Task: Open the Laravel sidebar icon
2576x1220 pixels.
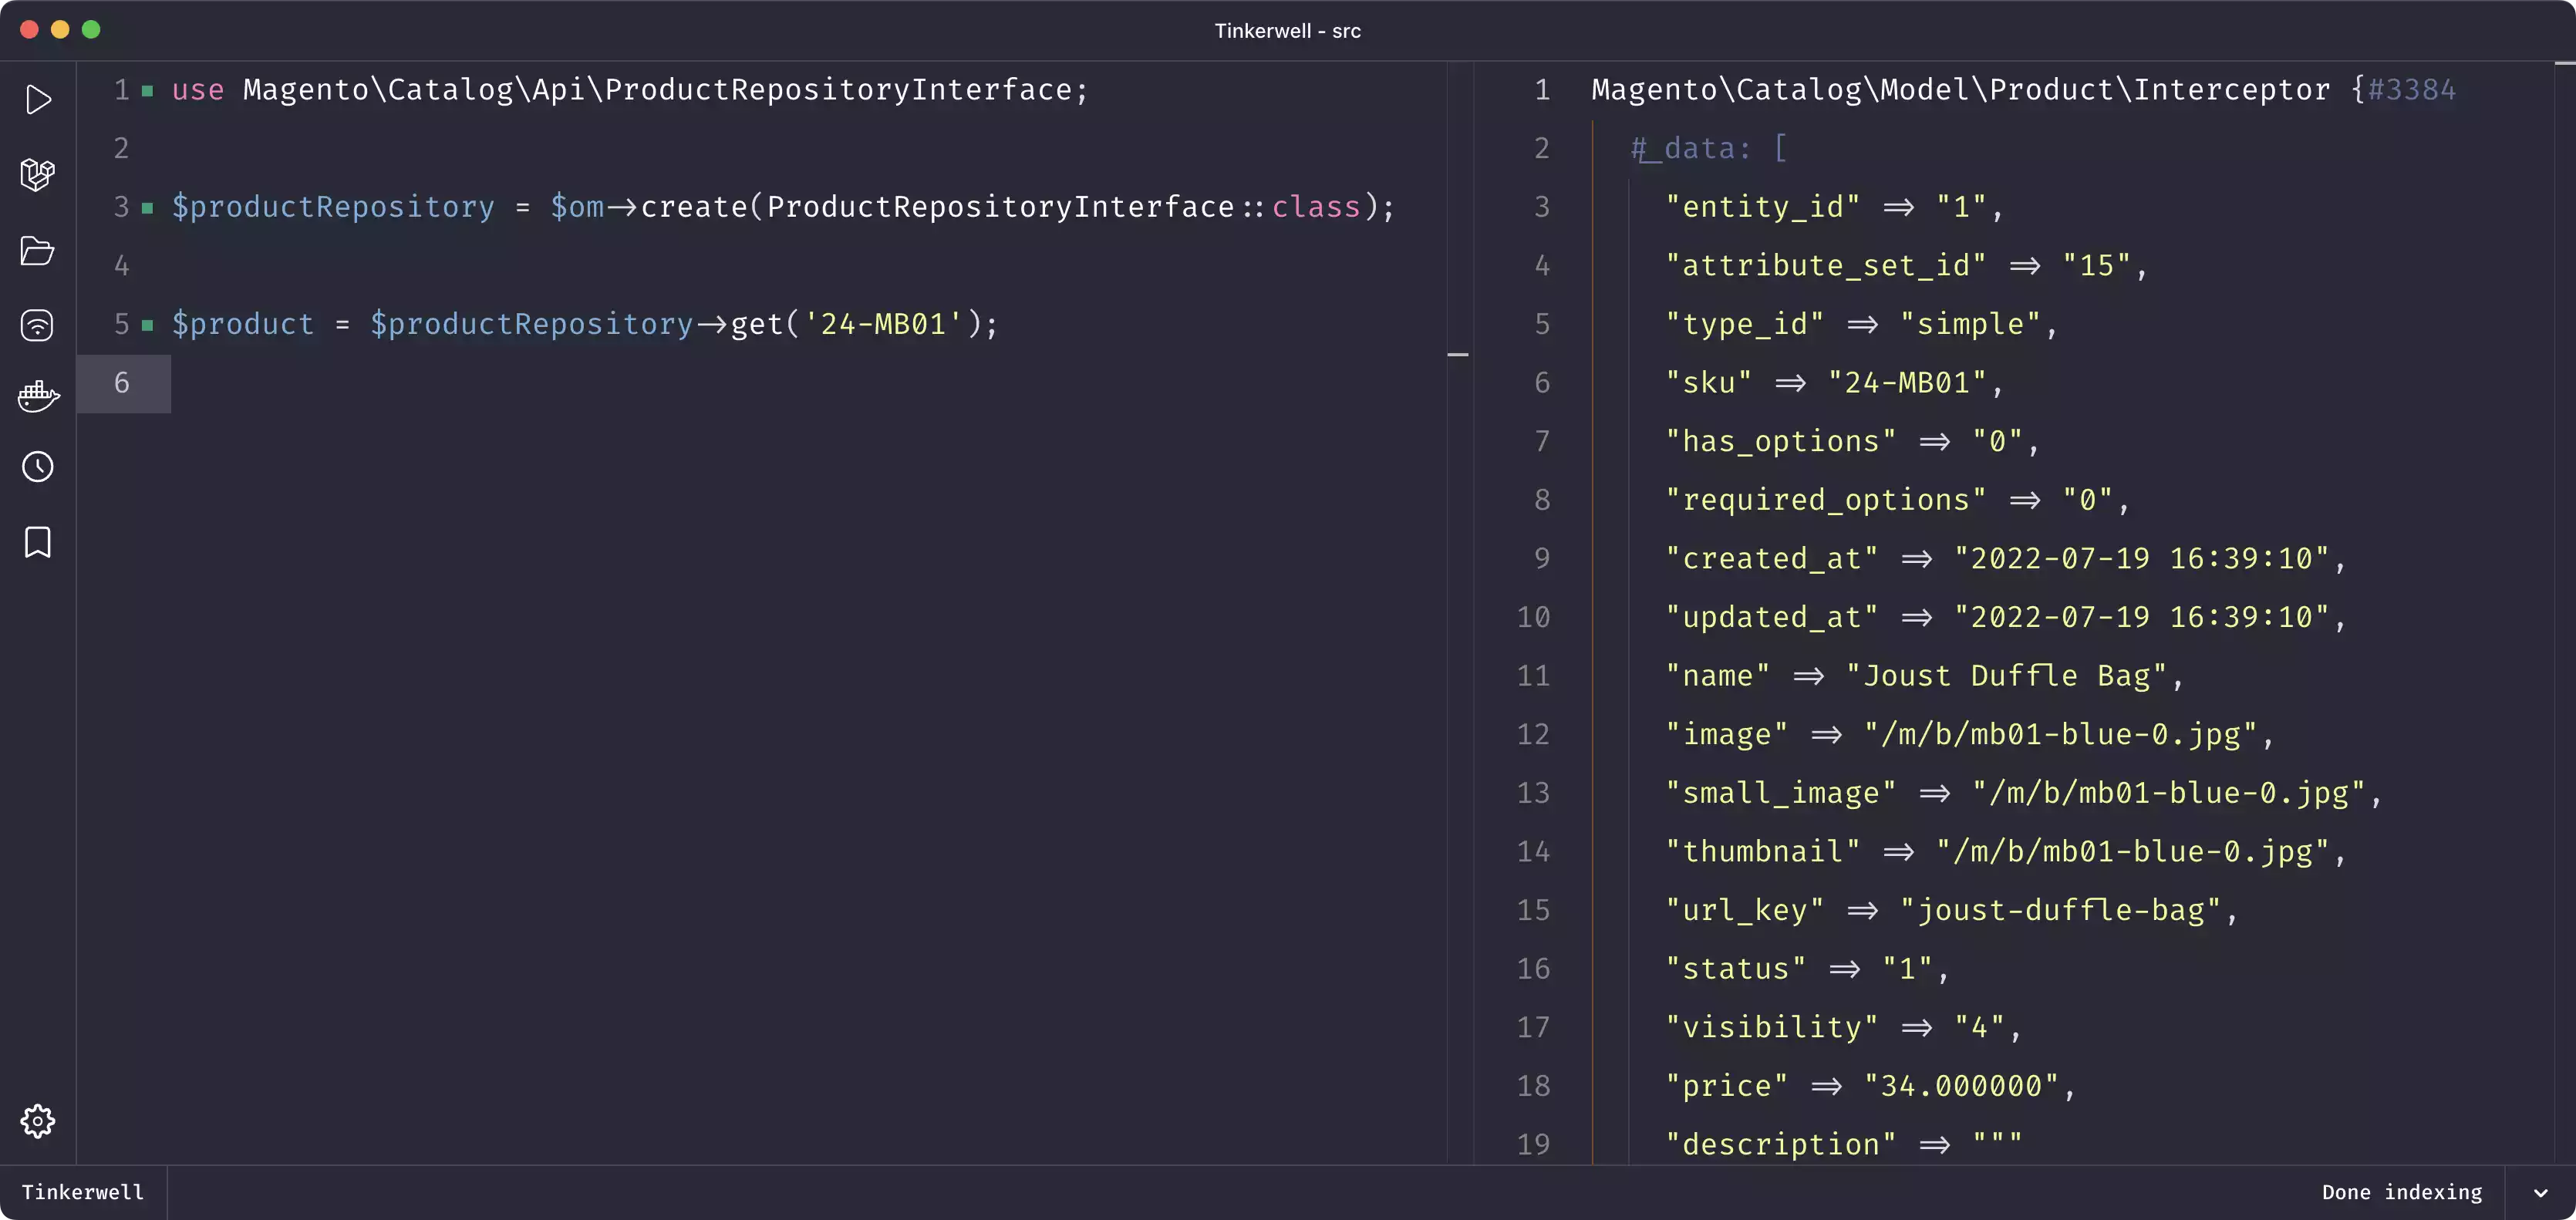Action: (38, 175)
